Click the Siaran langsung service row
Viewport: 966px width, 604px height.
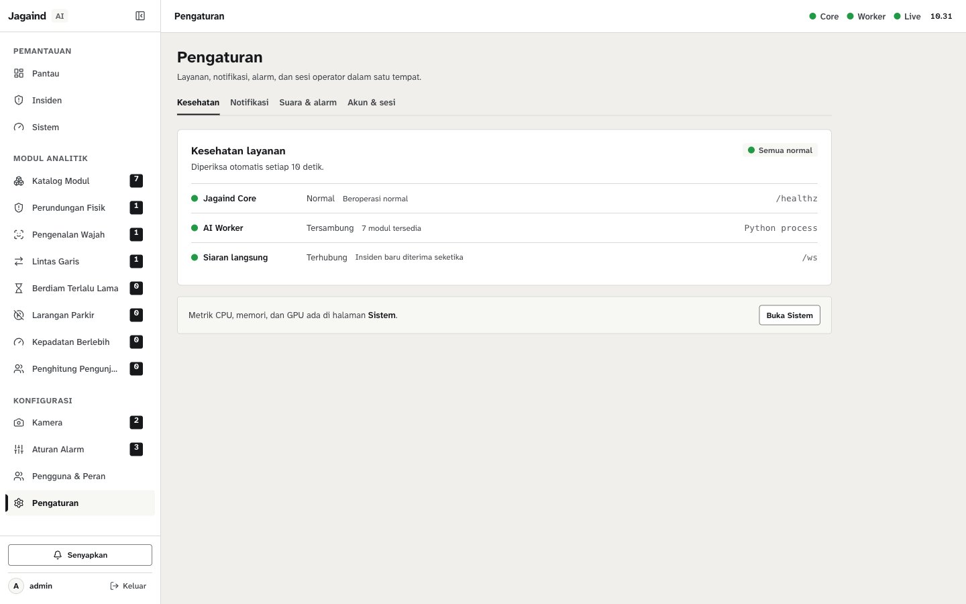[x=504, y=258]
